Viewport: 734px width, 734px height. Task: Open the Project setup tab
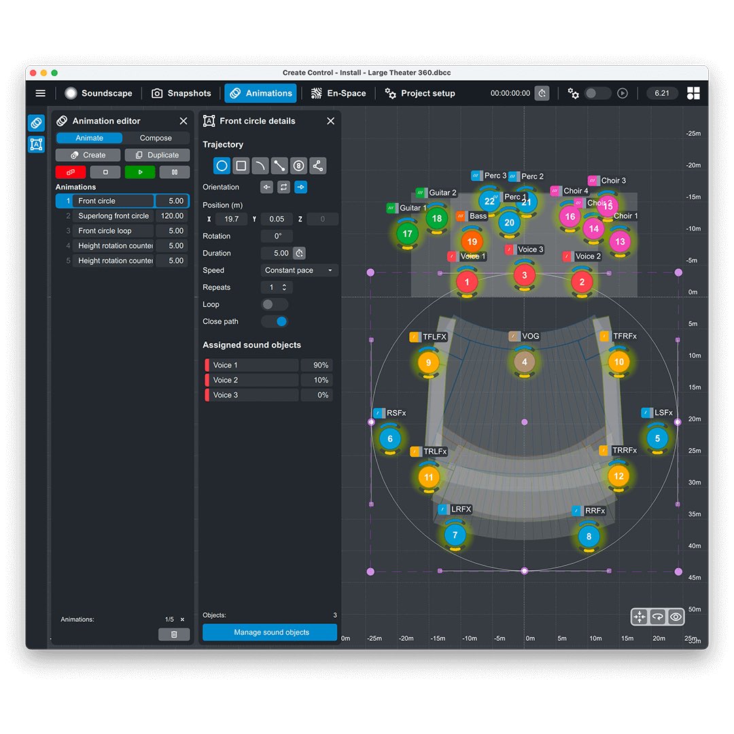pos(420,93)
